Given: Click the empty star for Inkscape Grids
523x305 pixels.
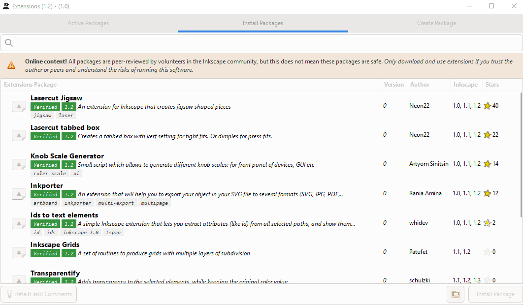Looking at the screenshot, I should click(488, 252).
